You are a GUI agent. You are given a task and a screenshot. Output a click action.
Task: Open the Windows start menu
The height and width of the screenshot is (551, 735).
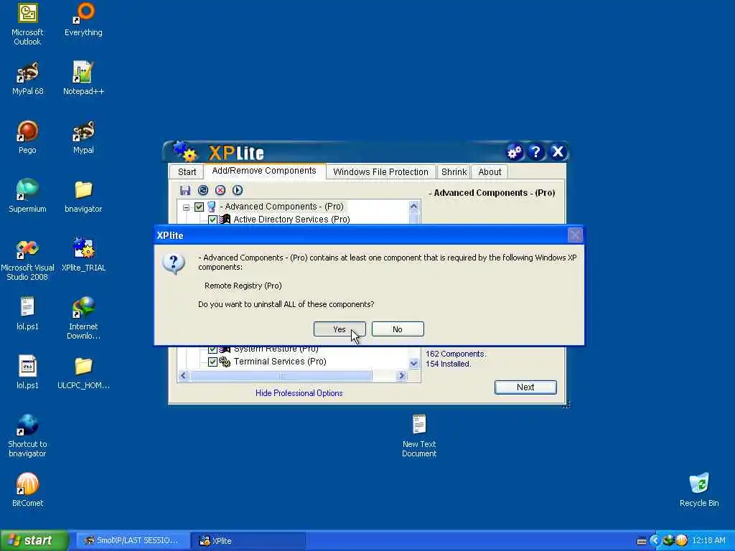point(34,540)
